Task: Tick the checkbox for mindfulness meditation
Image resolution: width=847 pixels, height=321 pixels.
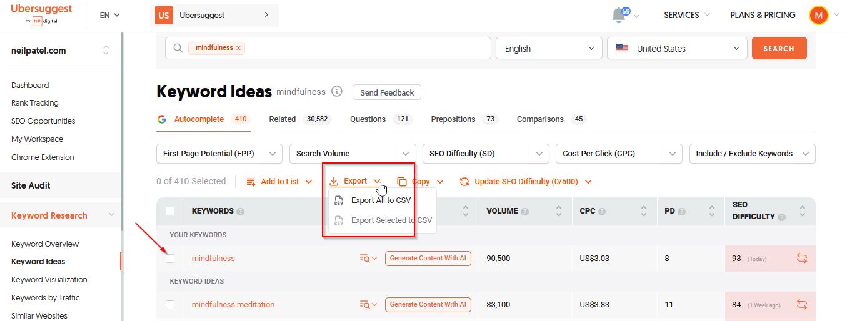Action: point(170,304)
